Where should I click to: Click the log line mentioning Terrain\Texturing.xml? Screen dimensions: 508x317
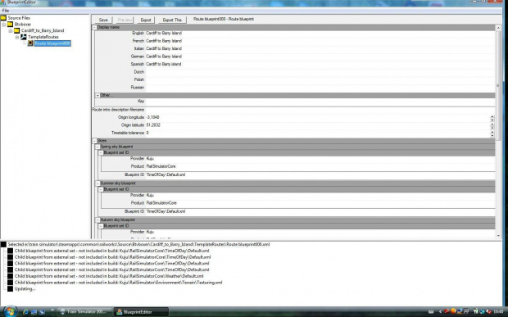[x=118, y=283]
